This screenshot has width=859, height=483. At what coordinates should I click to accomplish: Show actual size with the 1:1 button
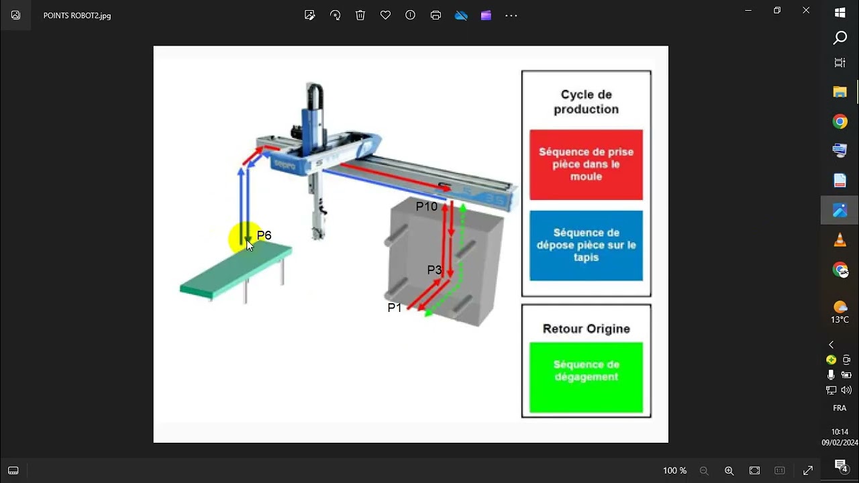coord(779,471)
